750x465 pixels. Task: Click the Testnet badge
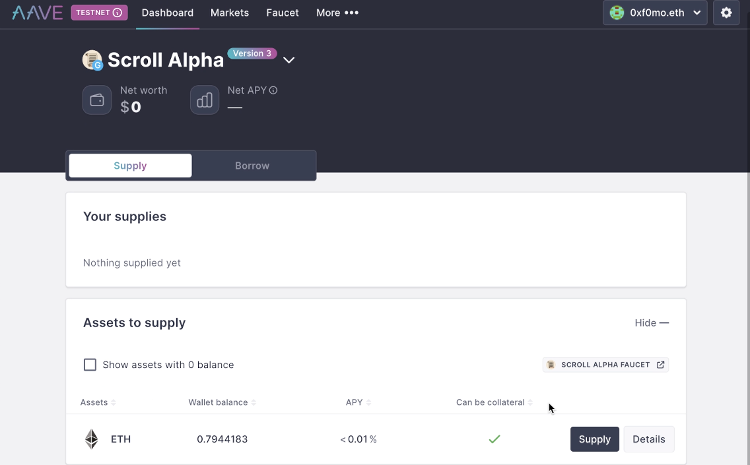[x=100, y=13]
